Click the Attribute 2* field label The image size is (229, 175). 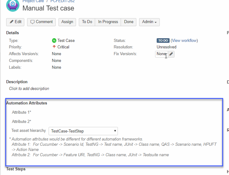tap(22, 121)
